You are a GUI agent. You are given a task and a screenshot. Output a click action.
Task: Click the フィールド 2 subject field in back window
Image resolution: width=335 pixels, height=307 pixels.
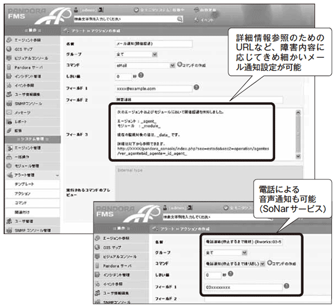tap(199, 99)
